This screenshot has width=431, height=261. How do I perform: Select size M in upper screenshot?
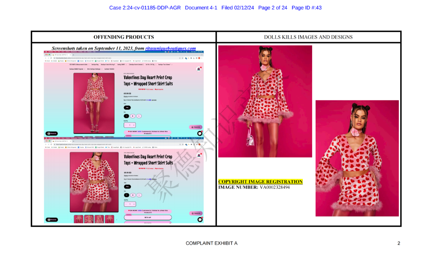coord(132,116)
